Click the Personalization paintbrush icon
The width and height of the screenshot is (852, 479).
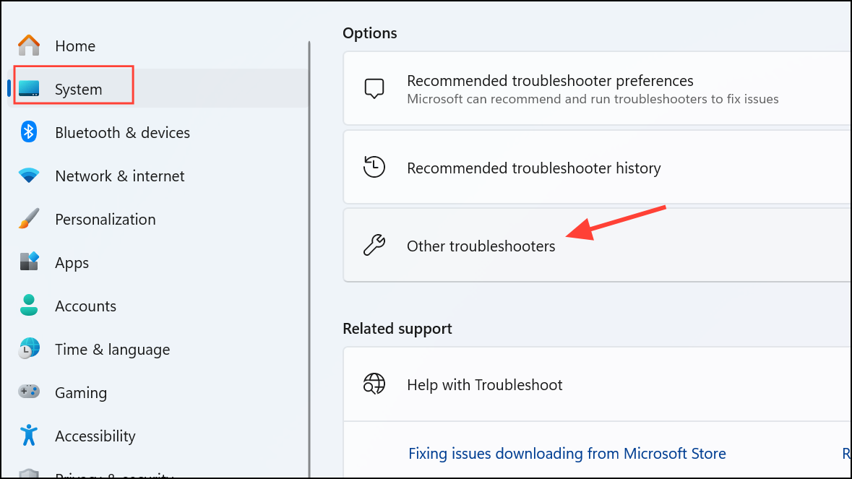point(29,219)
